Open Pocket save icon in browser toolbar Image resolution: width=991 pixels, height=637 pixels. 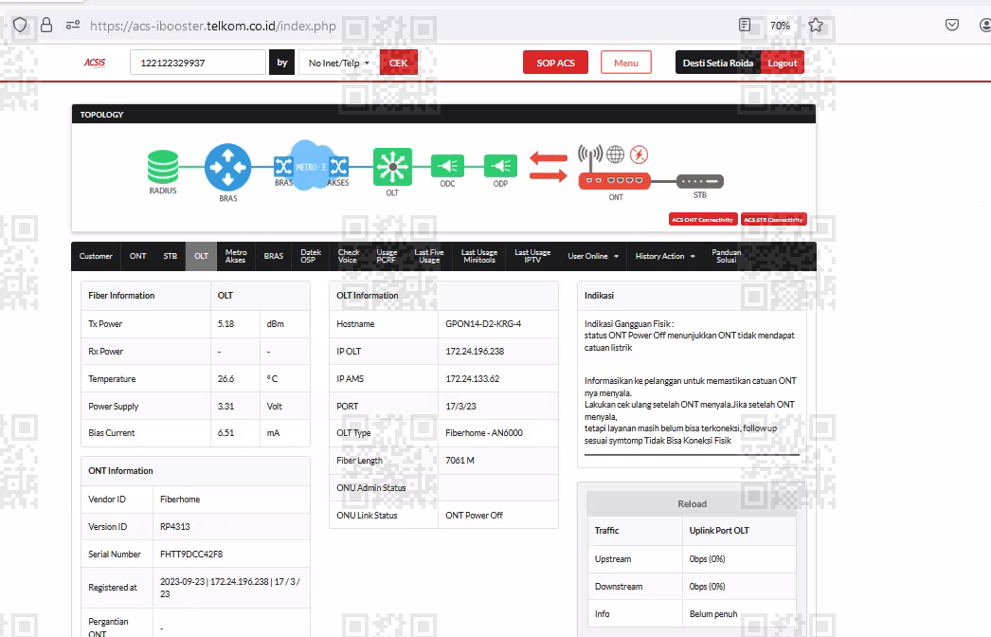click(x=952, y=26)
